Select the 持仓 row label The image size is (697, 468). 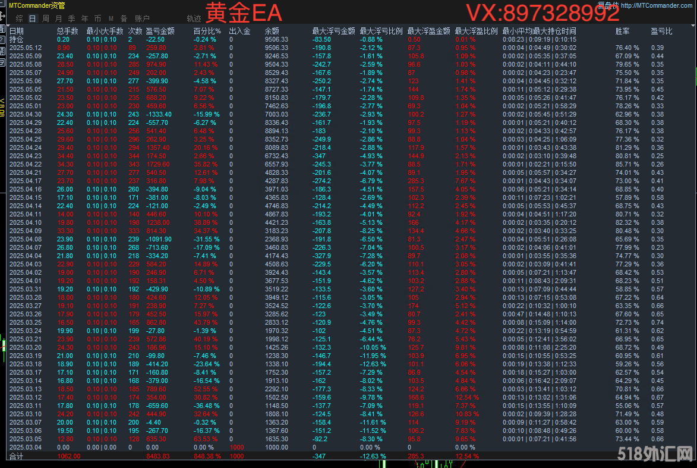[17, 40]
